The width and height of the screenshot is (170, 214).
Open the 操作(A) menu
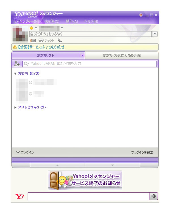[x=72, y=22]
